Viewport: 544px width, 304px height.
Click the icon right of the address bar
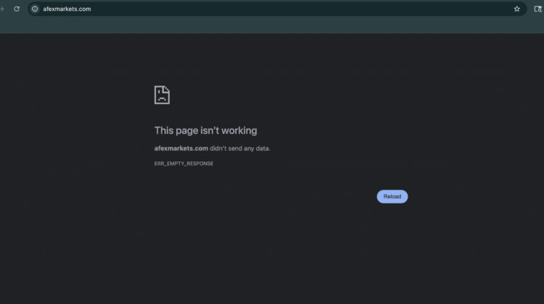click(x=537, y=9)
